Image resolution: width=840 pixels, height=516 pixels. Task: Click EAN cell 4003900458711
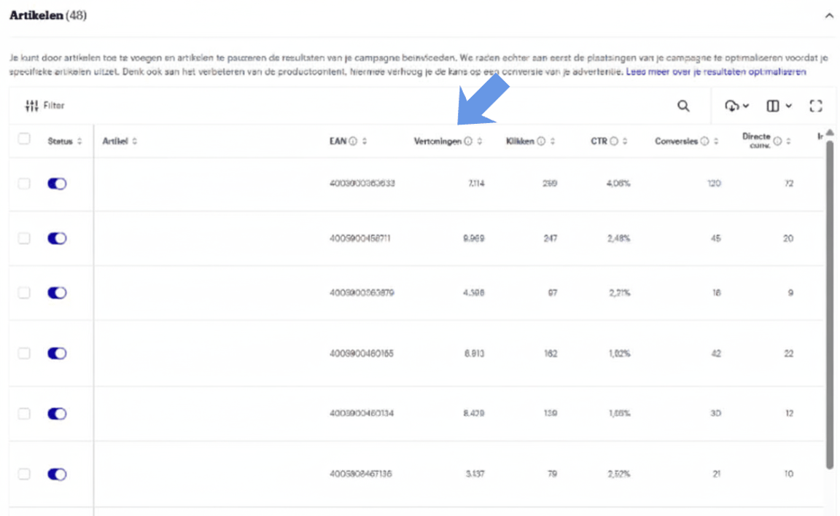pos(360,238)
